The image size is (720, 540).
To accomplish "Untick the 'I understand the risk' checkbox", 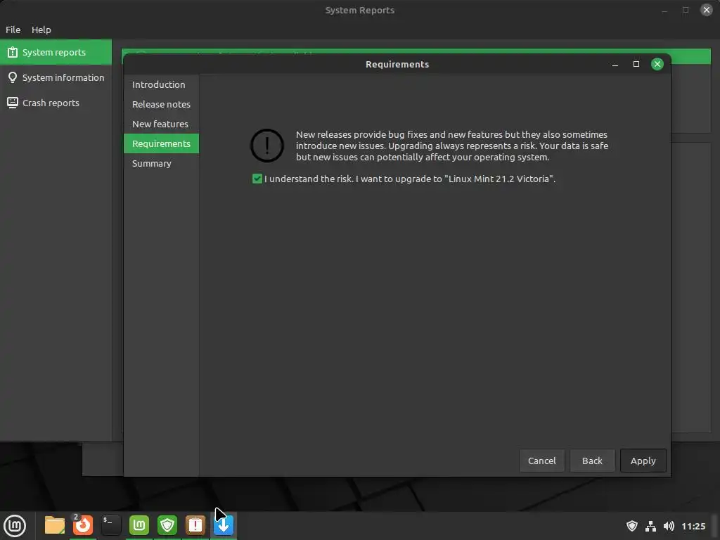I will click(x=257, y=179).
